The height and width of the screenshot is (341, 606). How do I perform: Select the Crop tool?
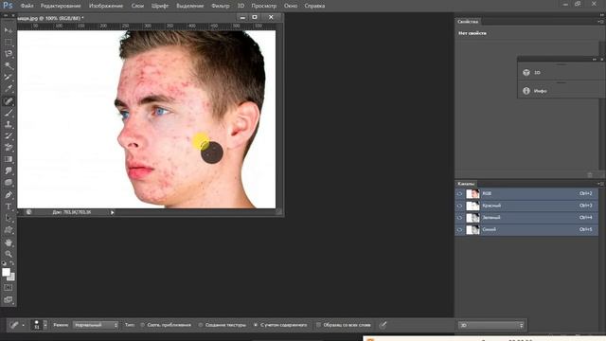(x=9, y=78)
